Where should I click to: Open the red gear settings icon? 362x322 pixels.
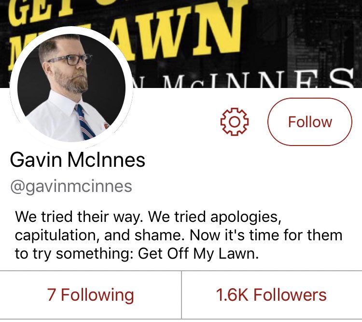235,122
